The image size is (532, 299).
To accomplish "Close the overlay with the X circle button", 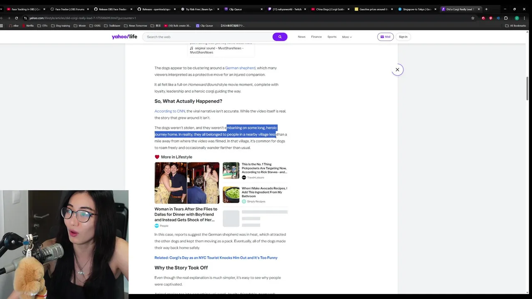I will point(397,70).
